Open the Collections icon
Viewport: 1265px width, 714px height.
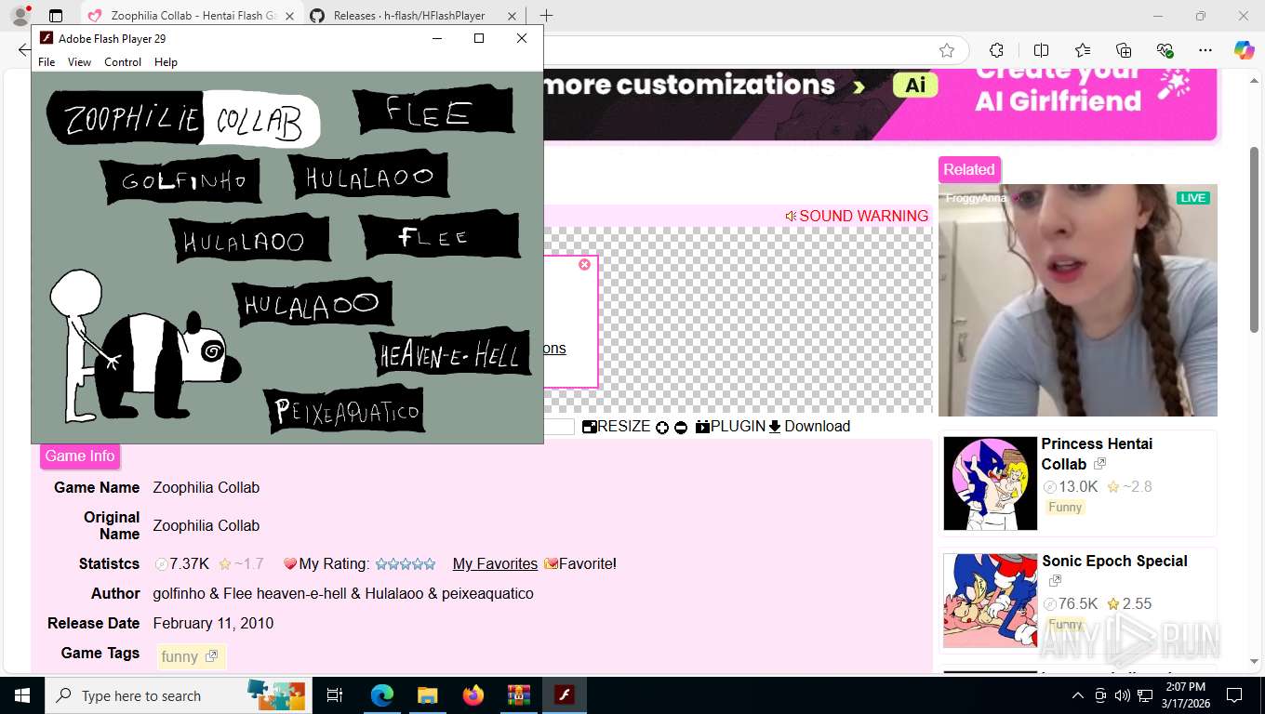1124,50
